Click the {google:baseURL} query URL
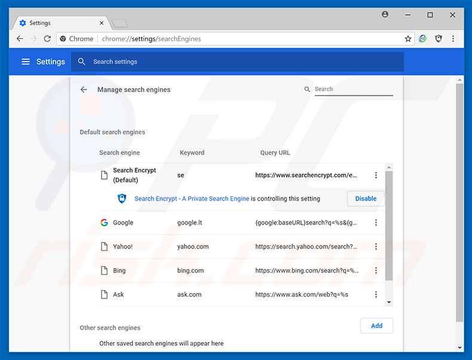Image resolution: width=472 pixels, height=360 pixels. click(x=306, y=223)
